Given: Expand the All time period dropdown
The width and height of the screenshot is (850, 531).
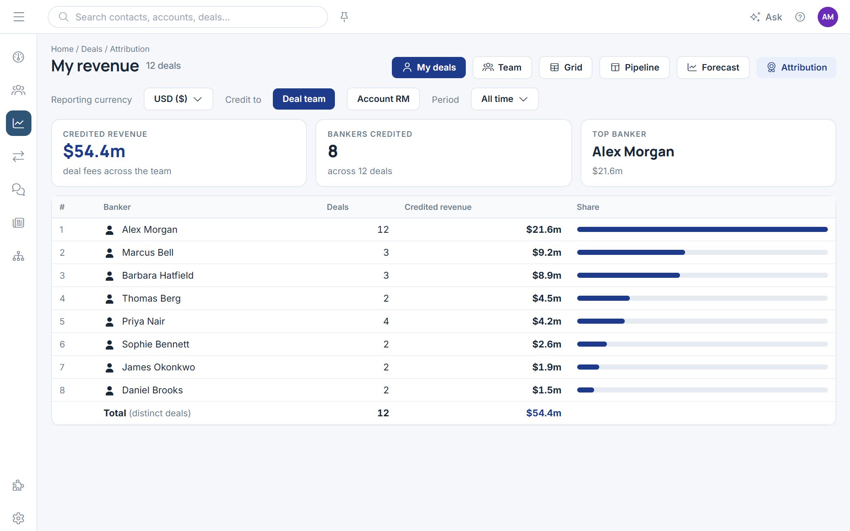Looking at the screenshot, I should point(504,99).
